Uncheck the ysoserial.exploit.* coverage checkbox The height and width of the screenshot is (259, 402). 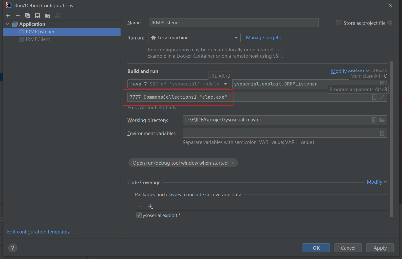click(x=139, y=215)
